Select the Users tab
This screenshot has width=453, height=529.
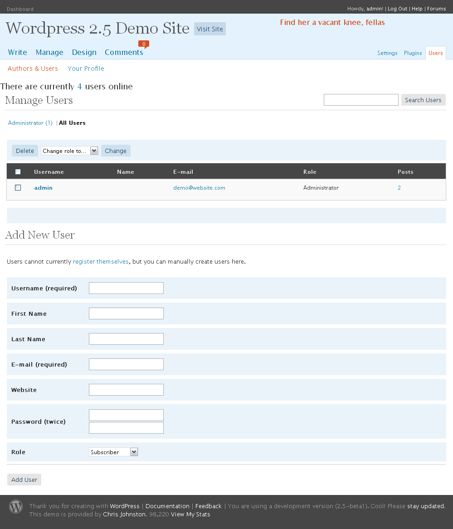[x=435, y=53]
